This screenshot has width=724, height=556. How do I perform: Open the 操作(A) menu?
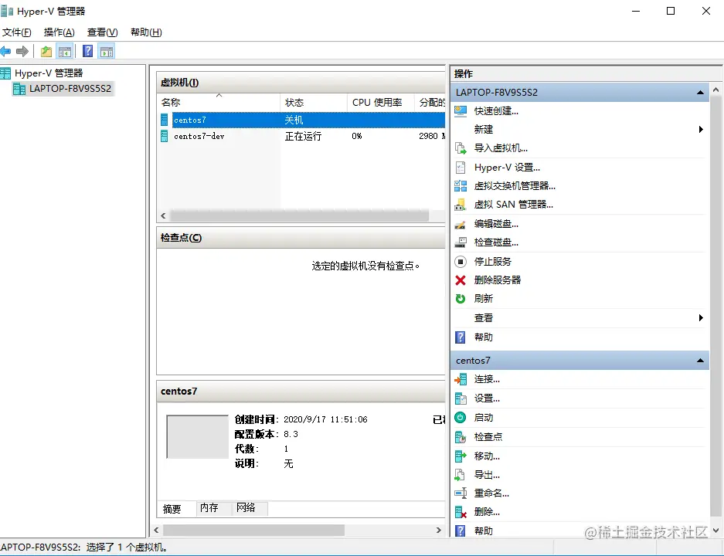tap(59, 32)
